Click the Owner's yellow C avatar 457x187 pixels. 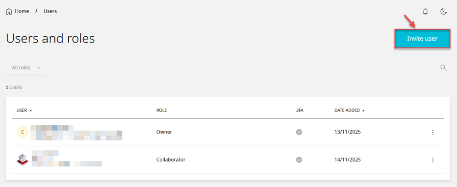point(23,132)
